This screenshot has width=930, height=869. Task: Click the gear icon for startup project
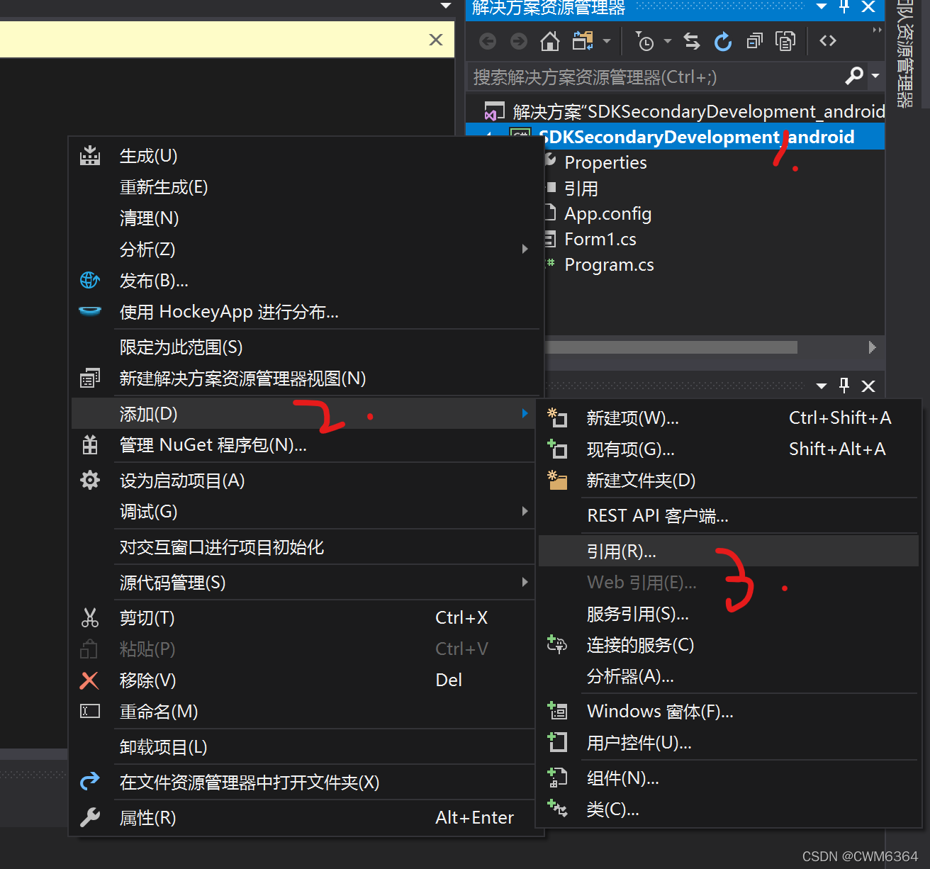90,481
